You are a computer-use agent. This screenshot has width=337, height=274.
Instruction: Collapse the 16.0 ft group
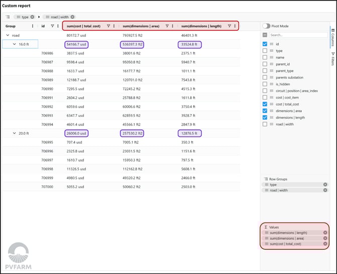pos(15,44)
